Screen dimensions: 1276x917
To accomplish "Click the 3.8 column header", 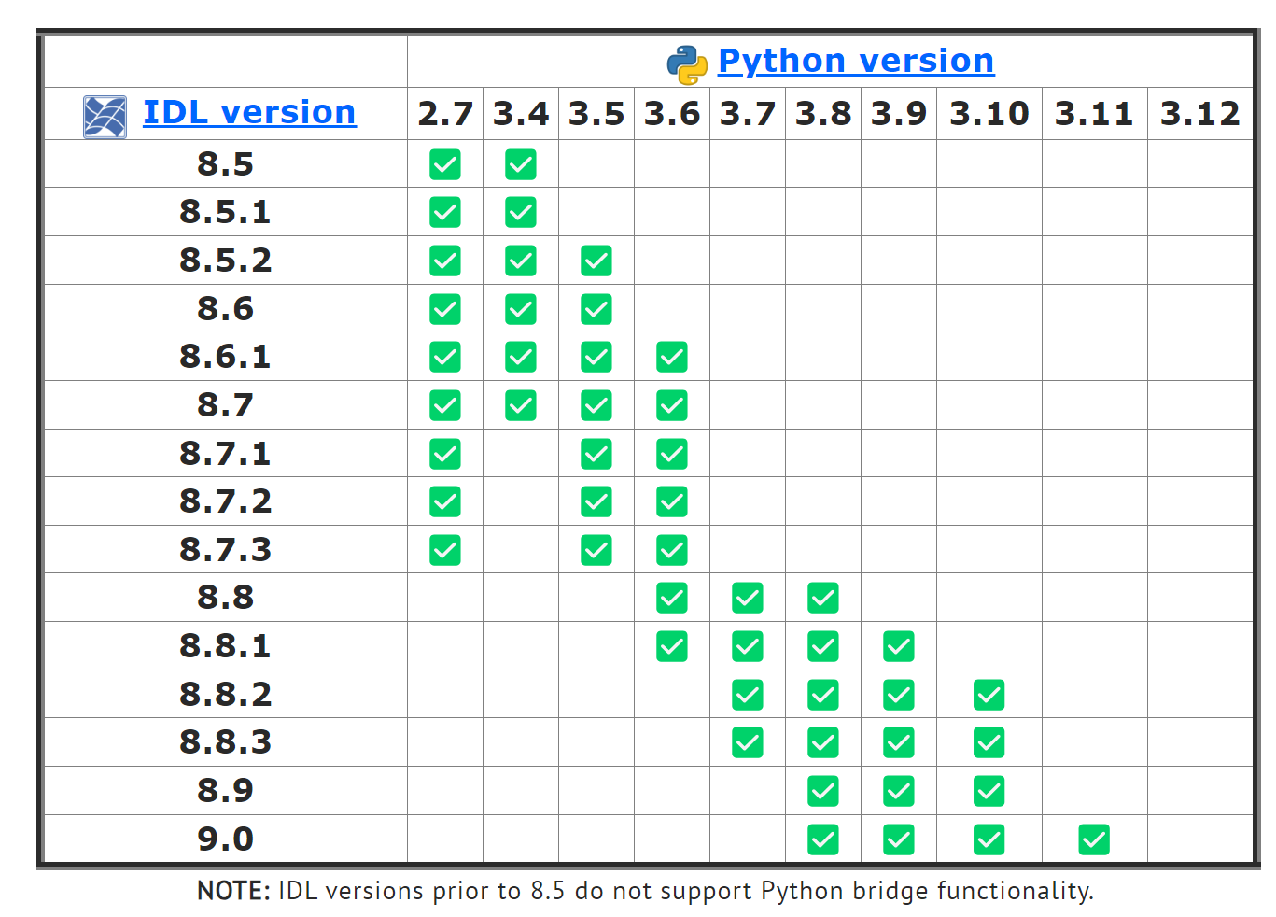I will click(x=823, y=114).
